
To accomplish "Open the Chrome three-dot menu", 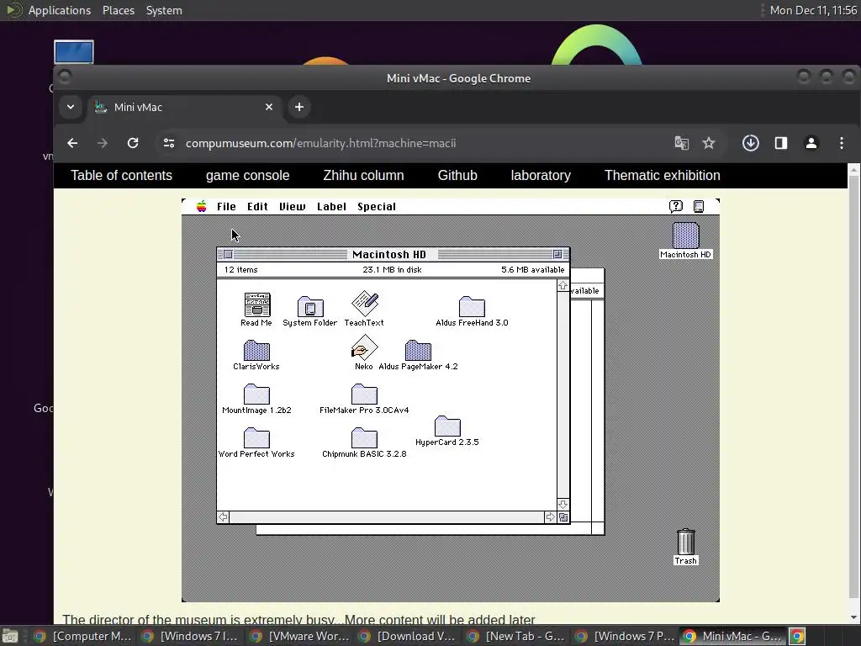I will [x=841, y=143].
